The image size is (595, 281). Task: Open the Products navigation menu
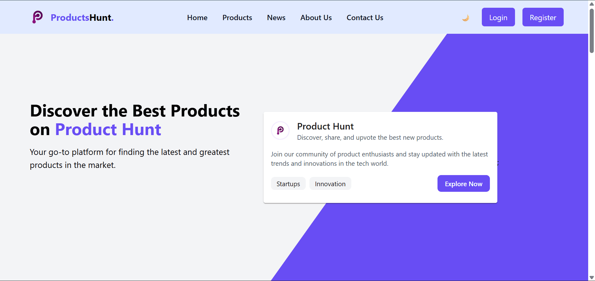pyautogui.click(x=237, y=18)
